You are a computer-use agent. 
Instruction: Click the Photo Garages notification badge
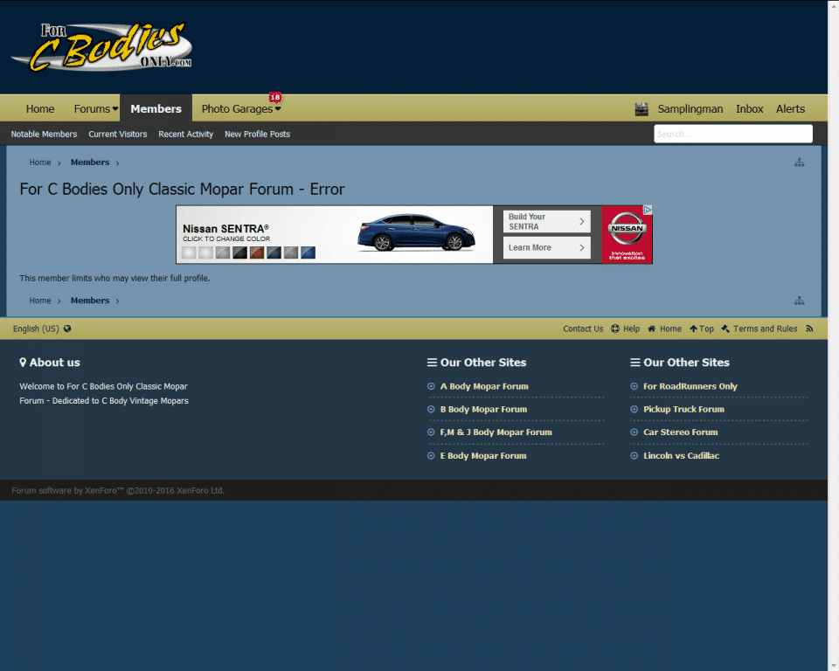pos(275,97)
